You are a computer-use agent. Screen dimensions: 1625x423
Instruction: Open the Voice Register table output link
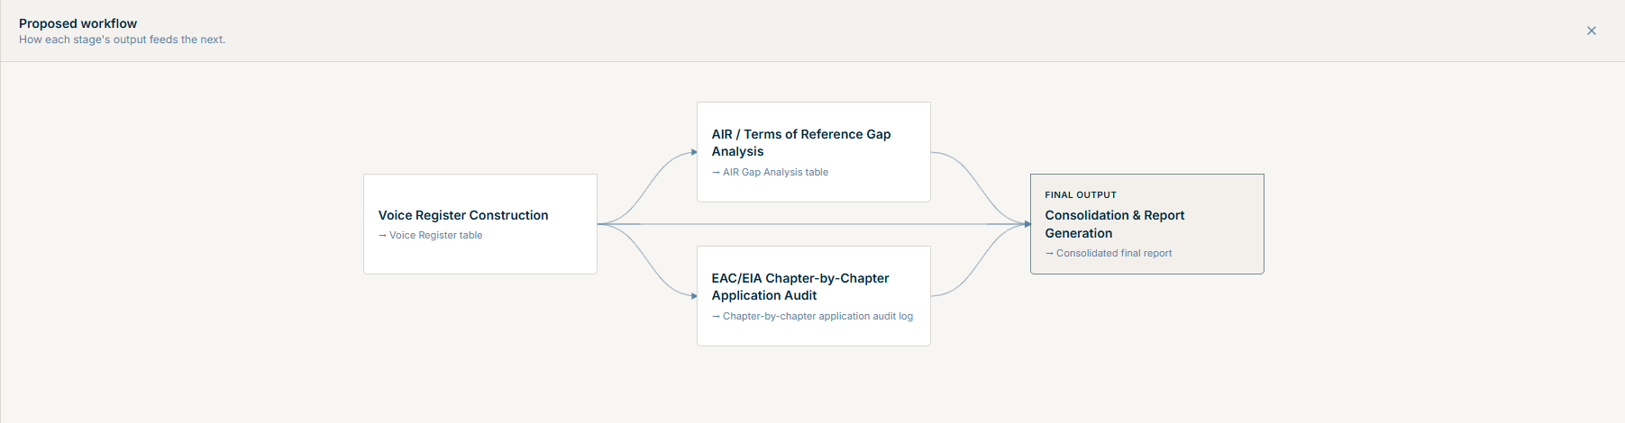pos(435,235)
